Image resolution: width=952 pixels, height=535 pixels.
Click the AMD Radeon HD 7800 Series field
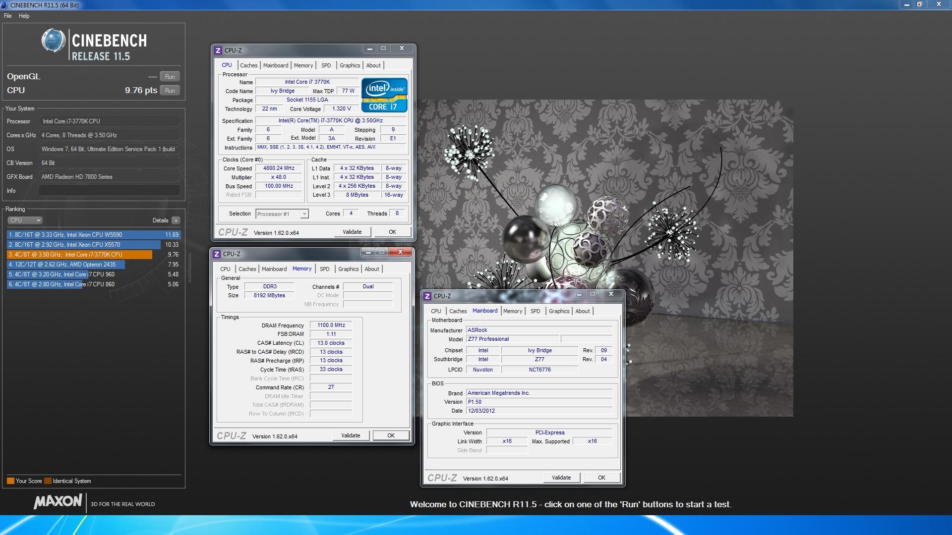[x=110, y=177]
